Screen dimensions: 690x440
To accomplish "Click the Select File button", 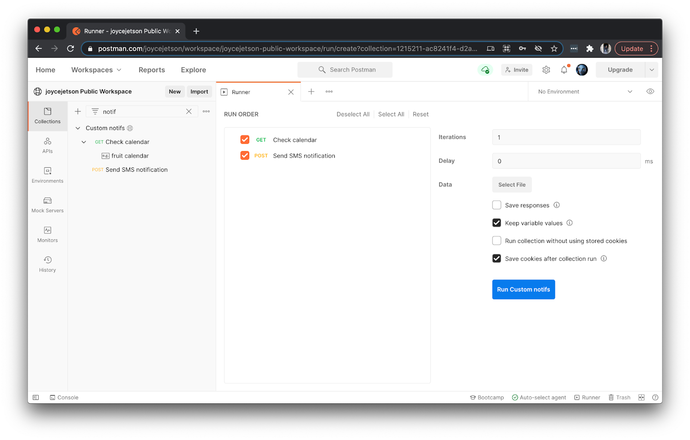I will tap(512, 185).
